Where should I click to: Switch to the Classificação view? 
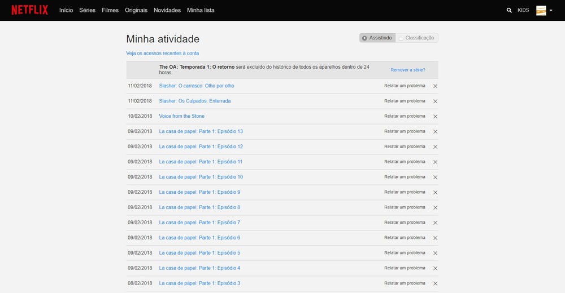click(417, 38)
